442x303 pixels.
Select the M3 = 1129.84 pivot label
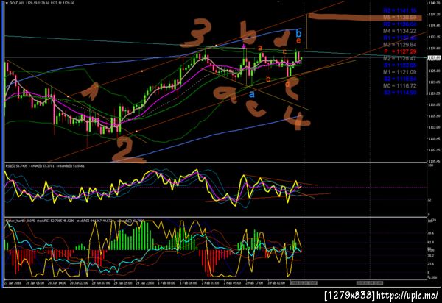tap(399, 45)
